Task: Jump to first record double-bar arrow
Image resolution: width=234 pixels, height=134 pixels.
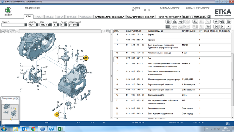Action: click(x=216, y=27)
